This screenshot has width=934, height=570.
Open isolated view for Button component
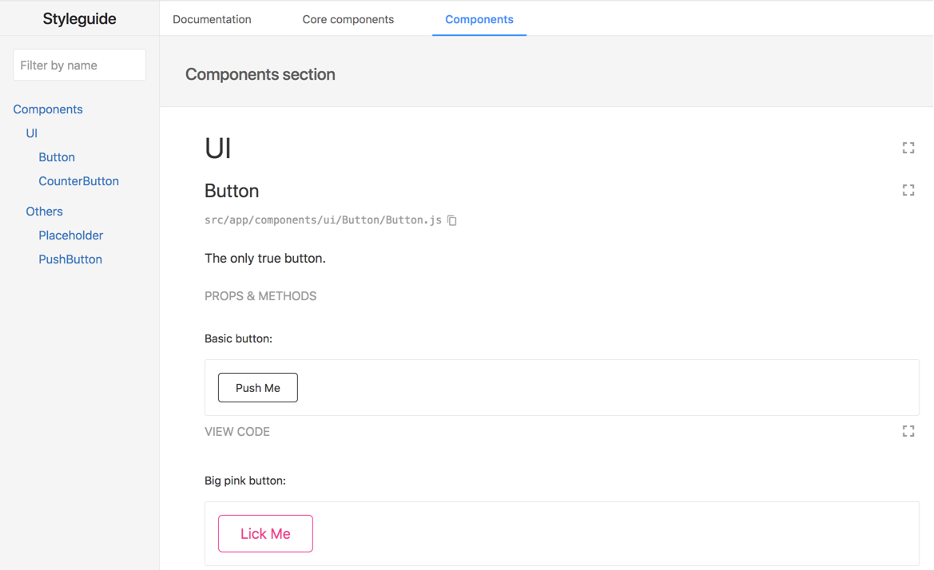(x=908, y=190)
